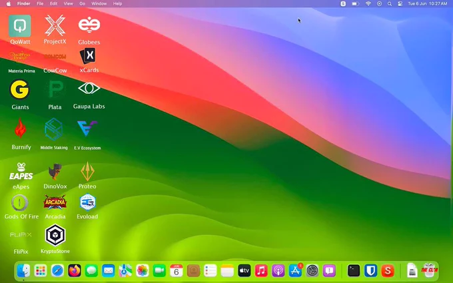Open the Notes app in the dock

227,270
